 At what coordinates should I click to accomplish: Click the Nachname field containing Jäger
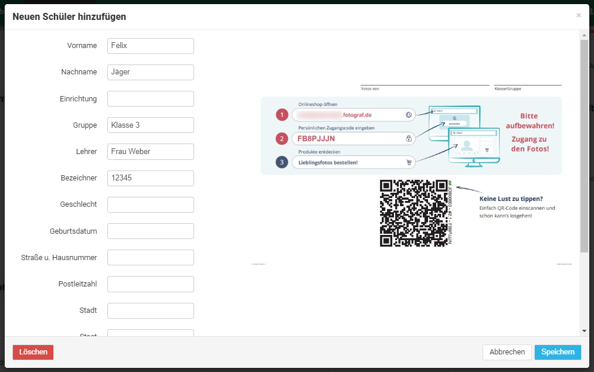pyautogui.click(x=150, y=72)
